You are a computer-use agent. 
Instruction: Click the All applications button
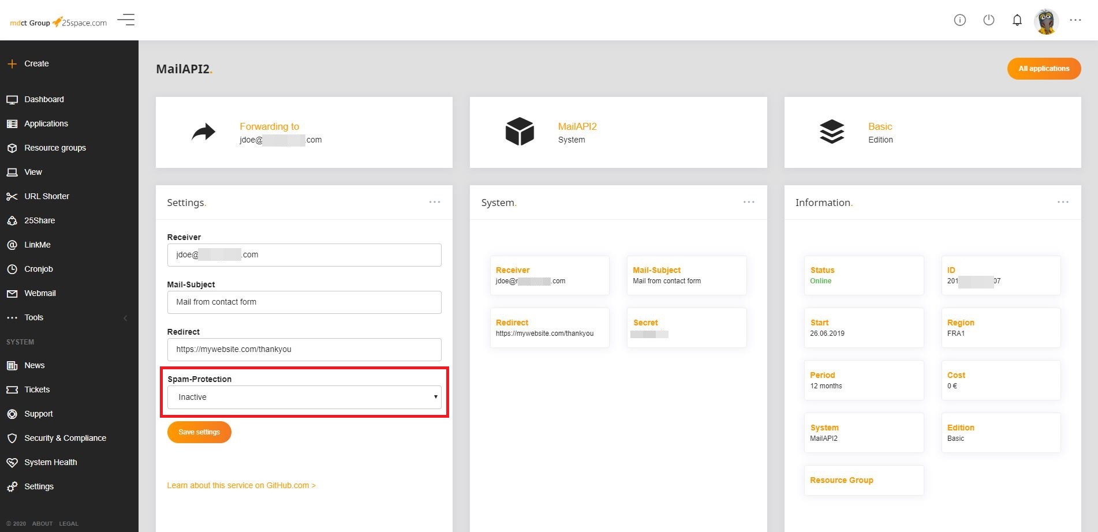[x=1044, y=69]
